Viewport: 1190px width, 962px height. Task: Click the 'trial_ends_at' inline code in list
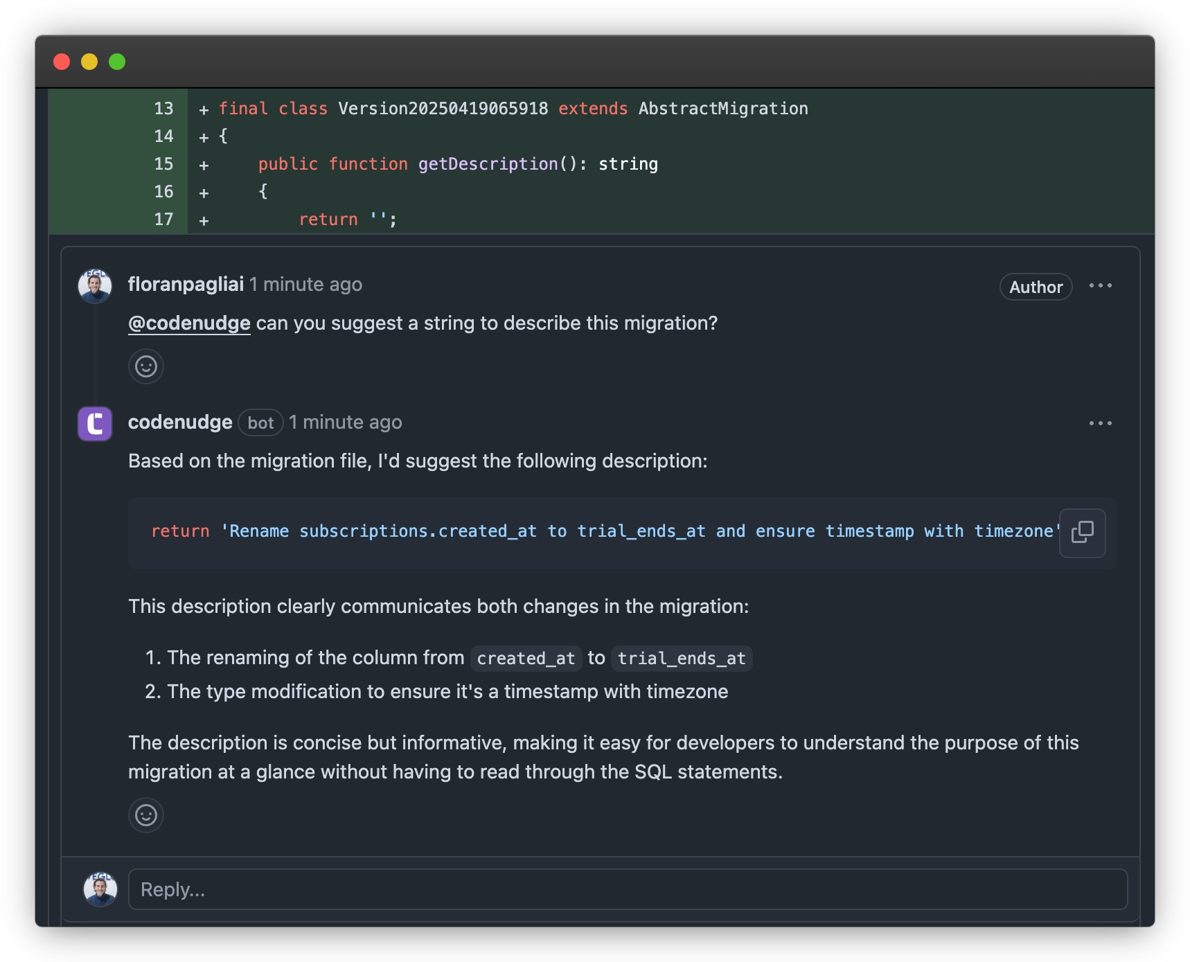[x=682, y=658]
